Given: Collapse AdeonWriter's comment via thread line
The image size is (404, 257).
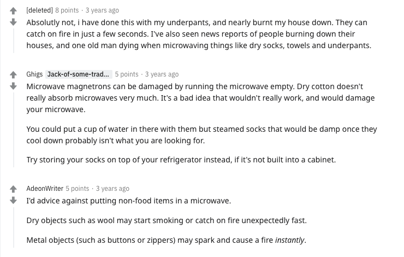Looking at the screenshot, I should (x=14, y=227).
